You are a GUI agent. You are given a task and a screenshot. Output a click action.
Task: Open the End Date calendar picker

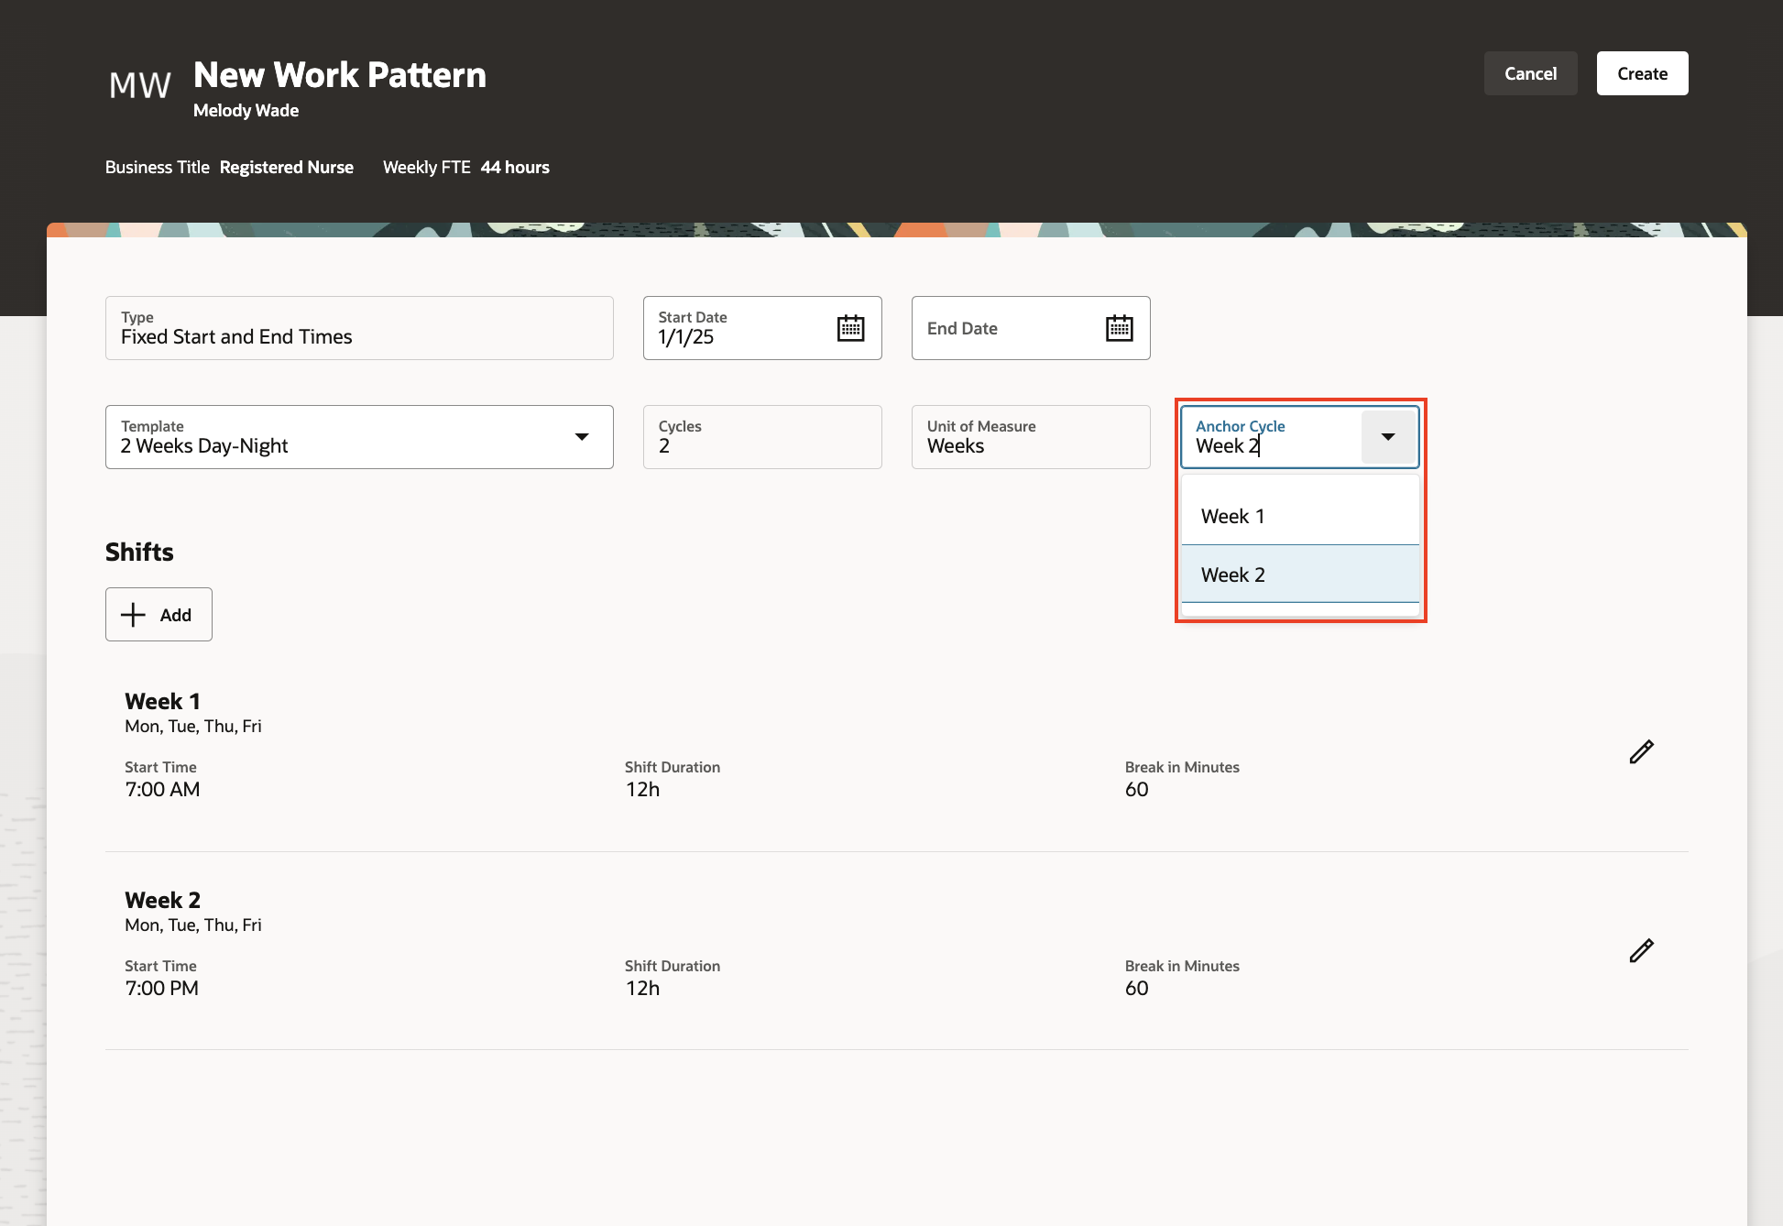pos(1119,328)
